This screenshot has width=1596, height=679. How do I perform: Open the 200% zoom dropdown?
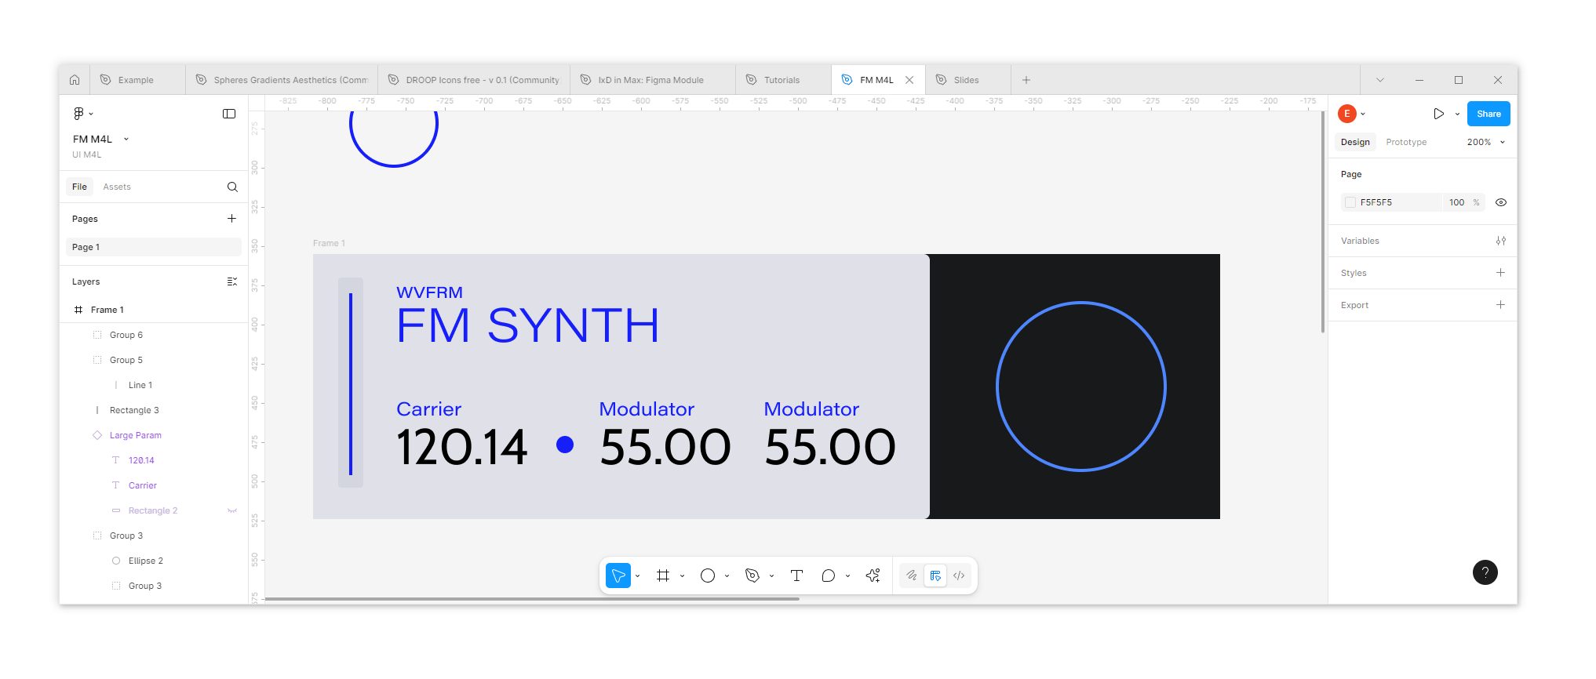coord(1486,143)
